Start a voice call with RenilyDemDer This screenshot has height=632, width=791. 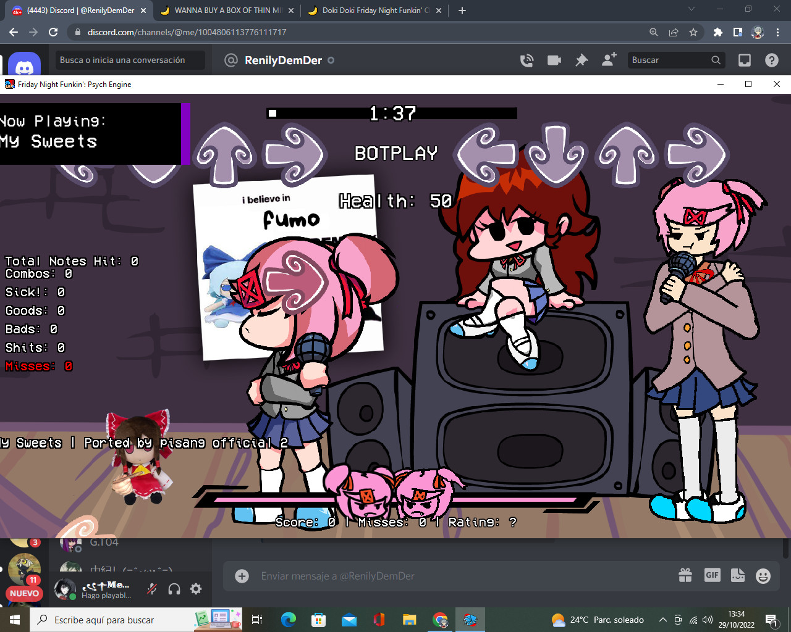pyautogui.click(x=527, y=60)
